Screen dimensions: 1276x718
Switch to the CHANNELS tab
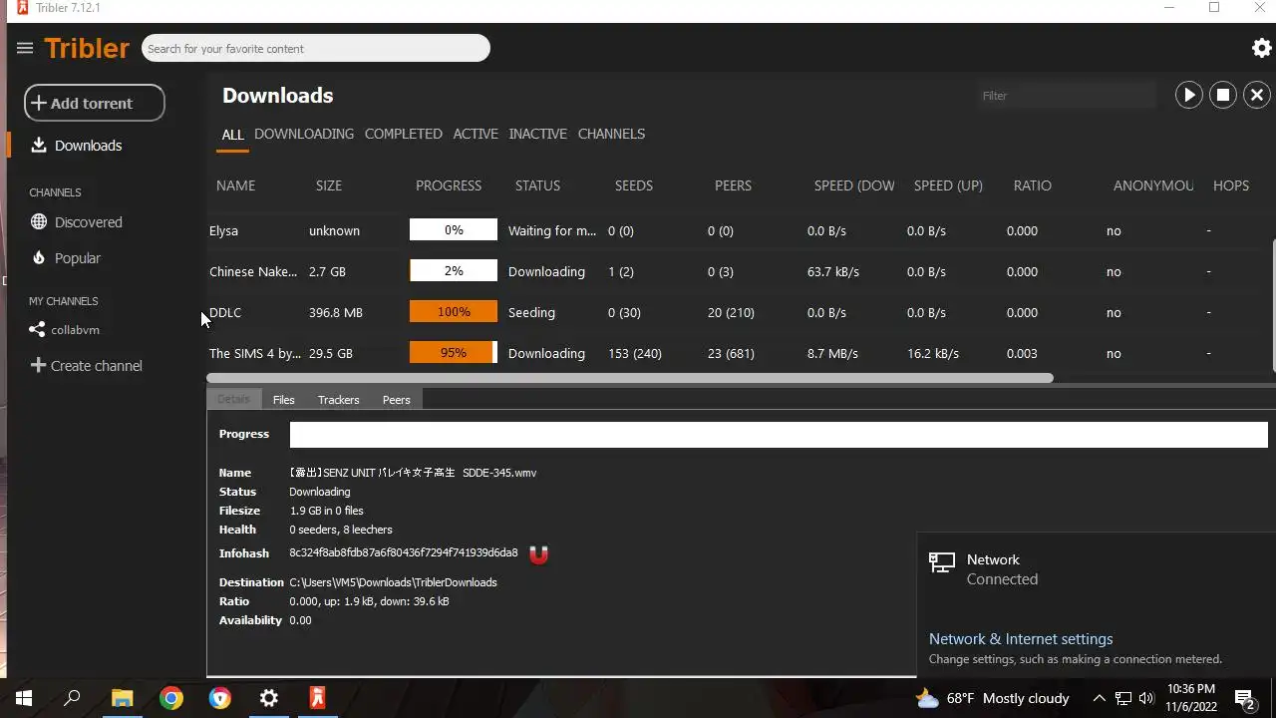click(611, 134)
